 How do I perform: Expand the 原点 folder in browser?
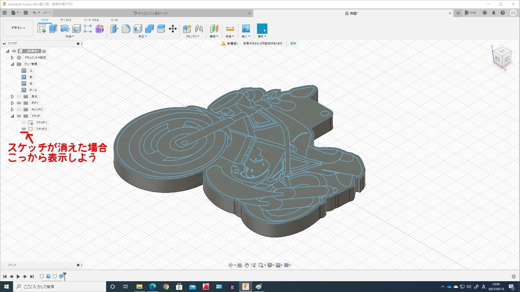[13, 96]
